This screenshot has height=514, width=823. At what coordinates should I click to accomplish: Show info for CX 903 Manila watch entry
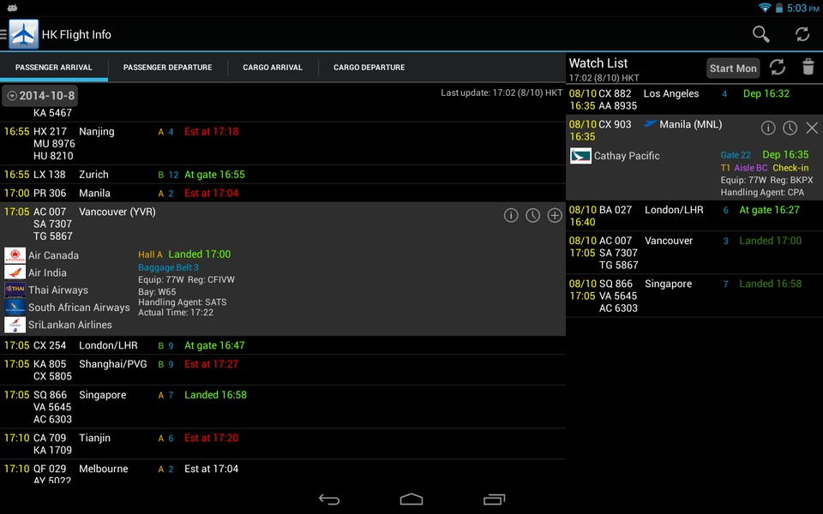(x=768, y=128)
